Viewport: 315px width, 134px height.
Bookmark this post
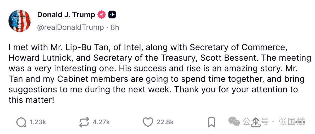point(211,122)
